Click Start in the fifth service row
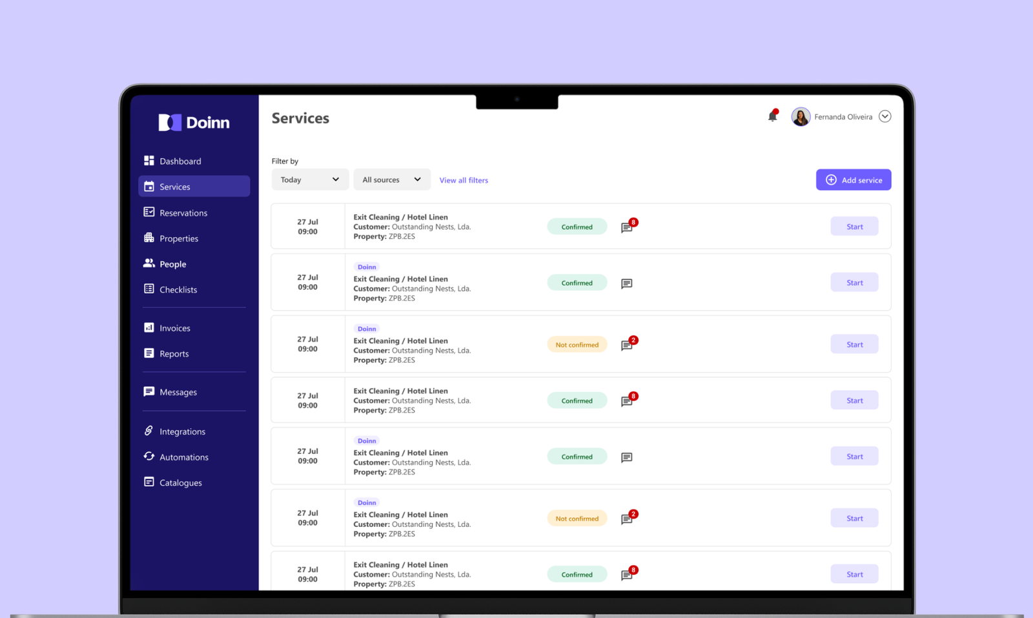Viewport: 1033px width, 618px height. click(x=854, y=457)
